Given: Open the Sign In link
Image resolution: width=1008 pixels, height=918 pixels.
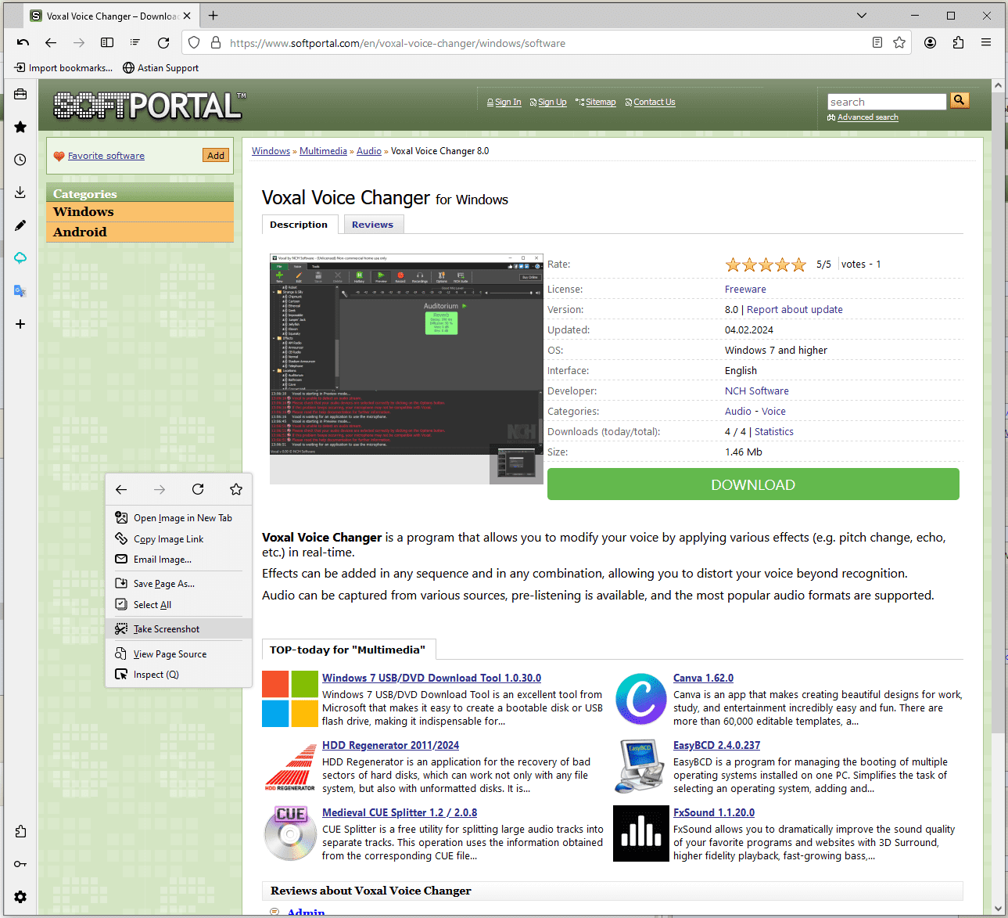Looking at the screenshot, I should coord(508,103).
